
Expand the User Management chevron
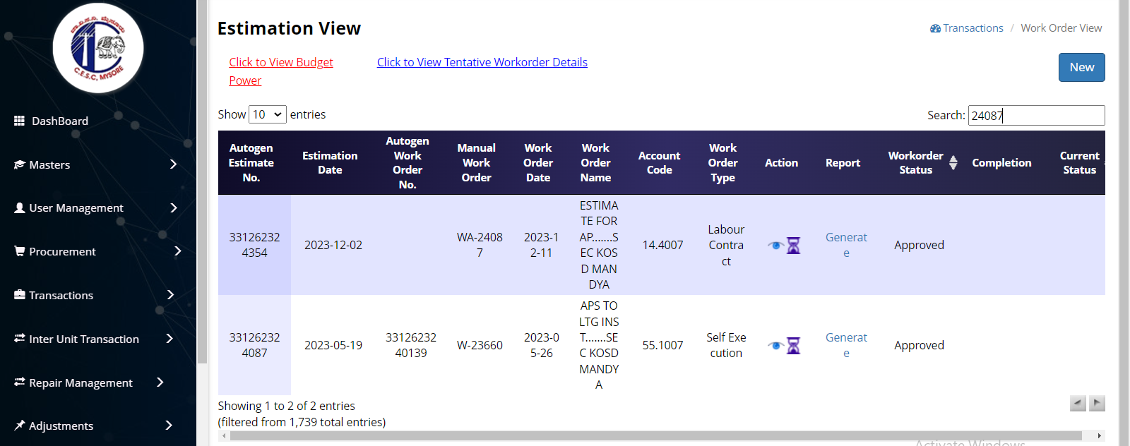pos(173,207)
